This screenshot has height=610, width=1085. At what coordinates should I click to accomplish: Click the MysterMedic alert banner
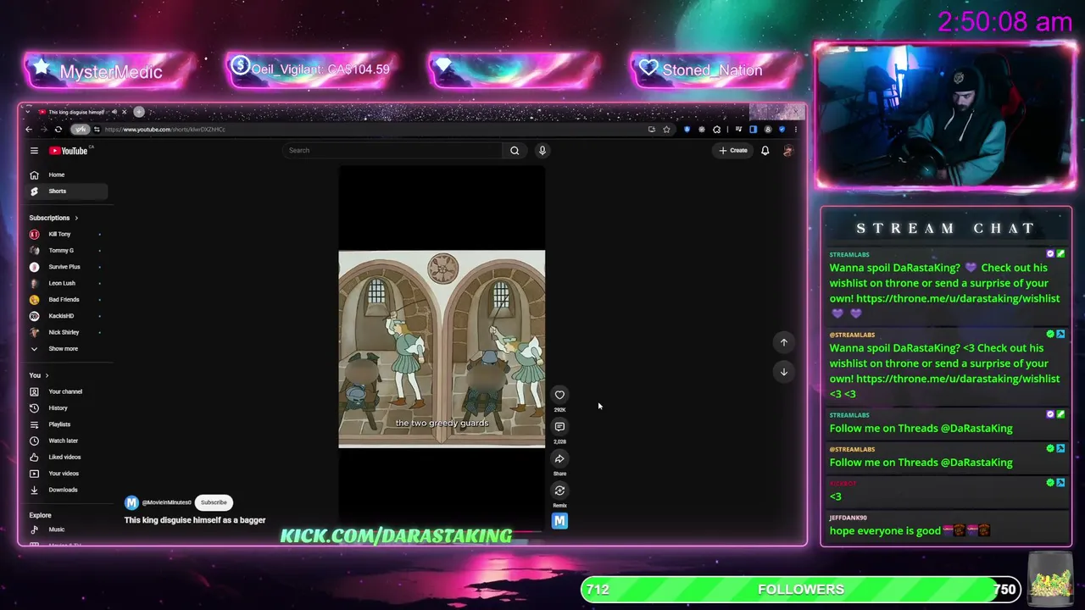click(x=110, y=71)
